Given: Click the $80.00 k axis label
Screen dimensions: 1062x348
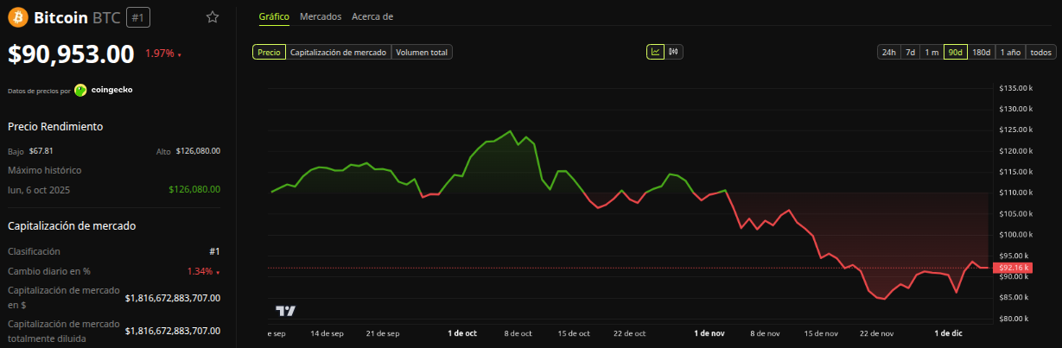Looking at the screenshot, I should tap(1014, 319).
